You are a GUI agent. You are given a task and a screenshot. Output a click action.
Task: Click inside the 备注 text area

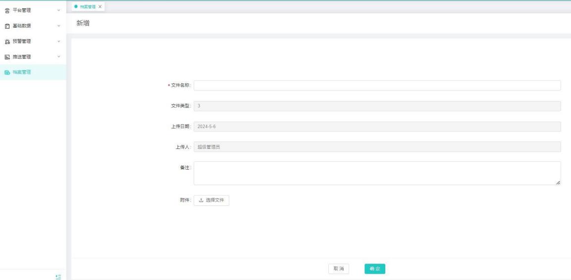[376, 173]
